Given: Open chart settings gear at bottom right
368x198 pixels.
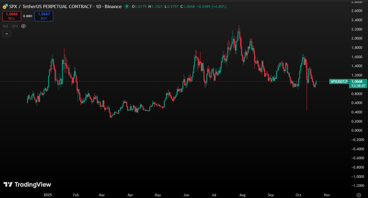Looking at the screenshot, I should [x=358, y=195].
